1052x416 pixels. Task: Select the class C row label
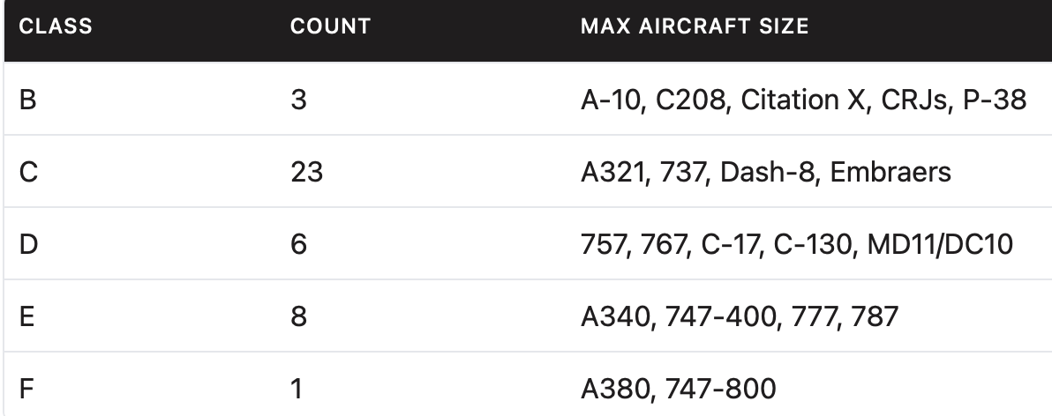pyautogui.click(x=28, y=172)
